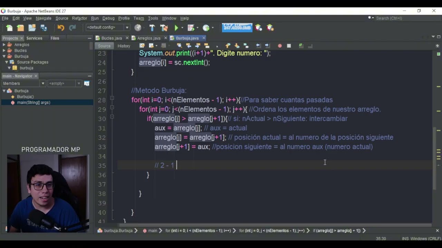Image resolution: width=442 pixels, height=248 pixels.
Task: Shift the line left
Action: (258, 46)
